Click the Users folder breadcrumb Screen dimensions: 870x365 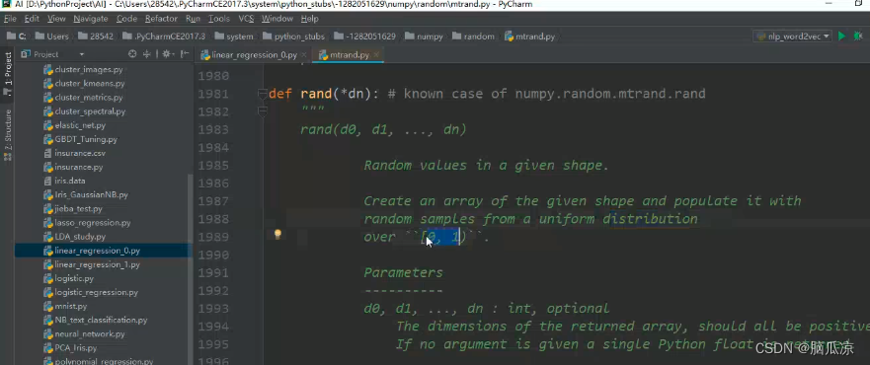[51, 36]
